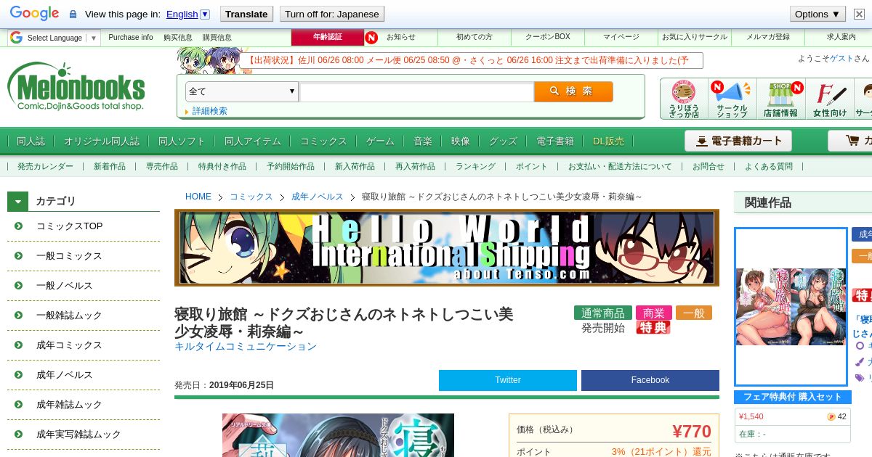Open related product thumbnail in 関連作品
This screenshot has height=457, width=872.
coord(791,306)
